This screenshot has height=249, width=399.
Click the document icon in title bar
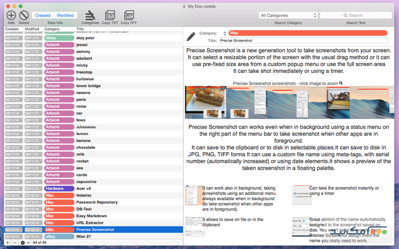184,6
